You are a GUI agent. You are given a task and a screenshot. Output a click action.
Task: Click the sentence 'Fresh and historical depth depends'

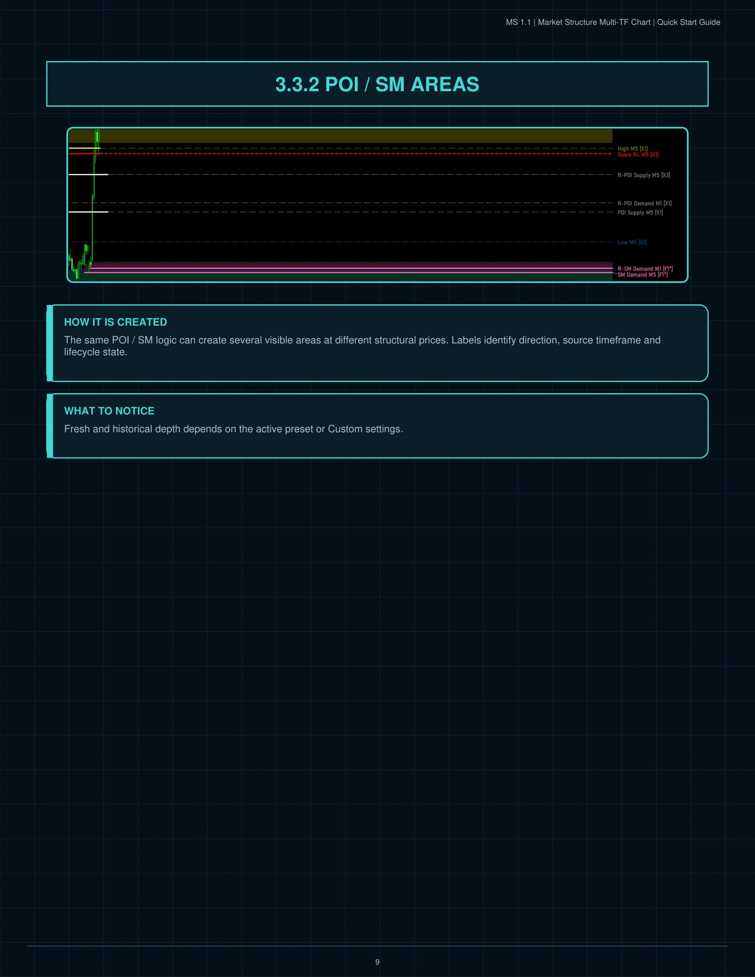pos(233,429)
